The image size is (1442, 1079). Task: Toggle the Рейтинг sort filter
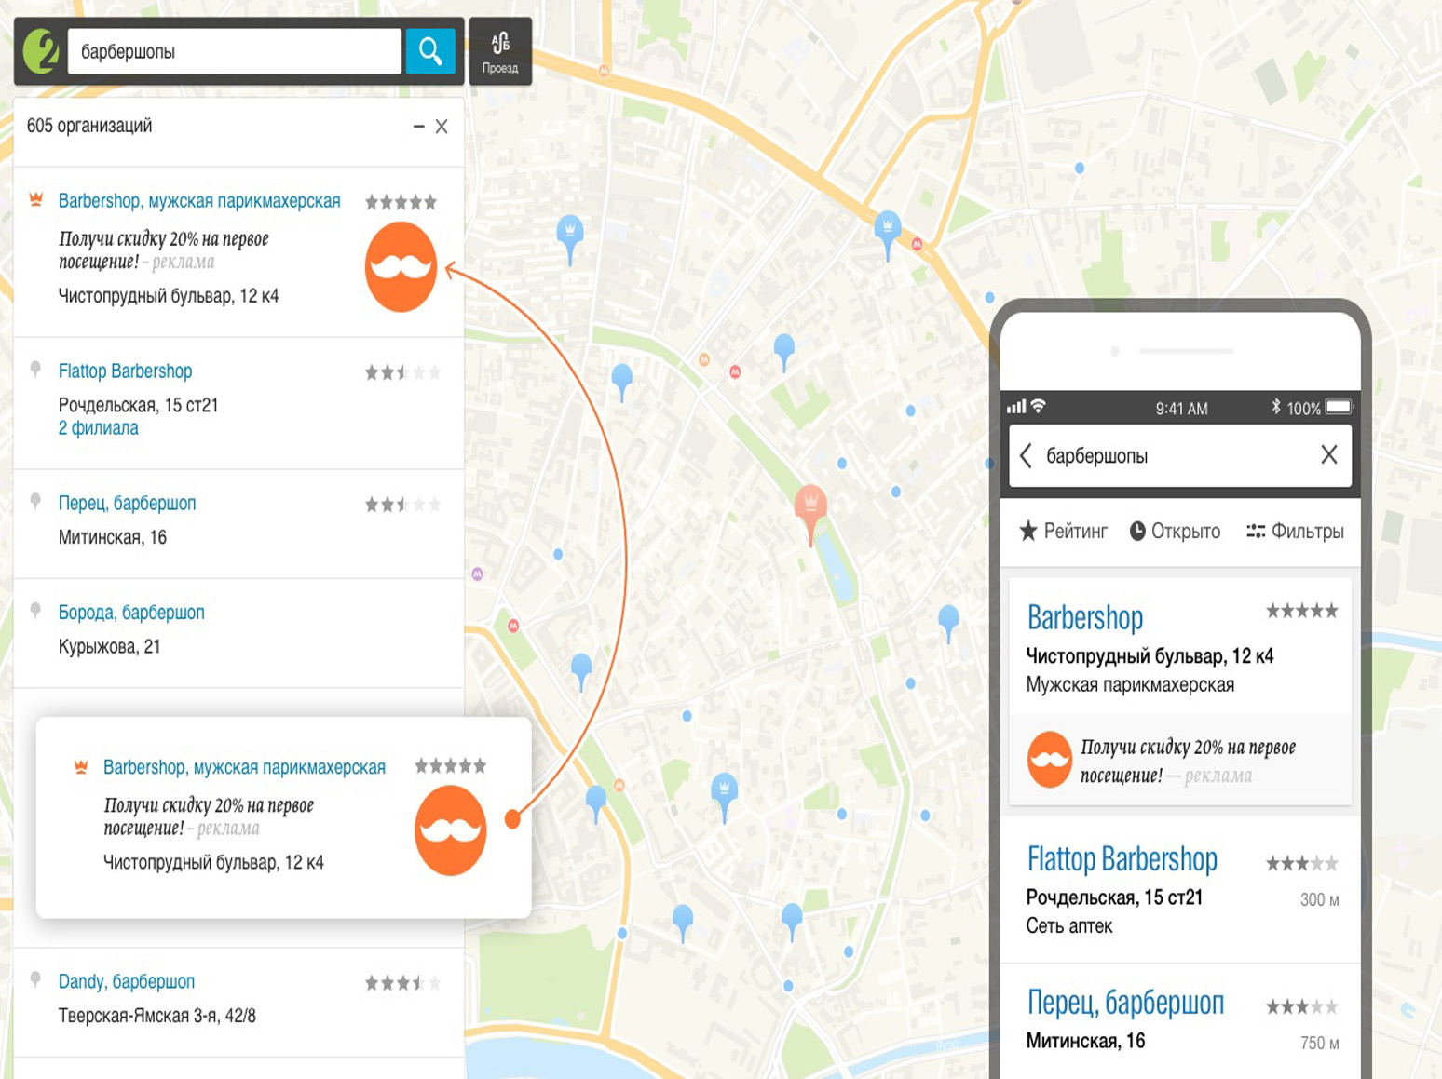point(1063,531)
